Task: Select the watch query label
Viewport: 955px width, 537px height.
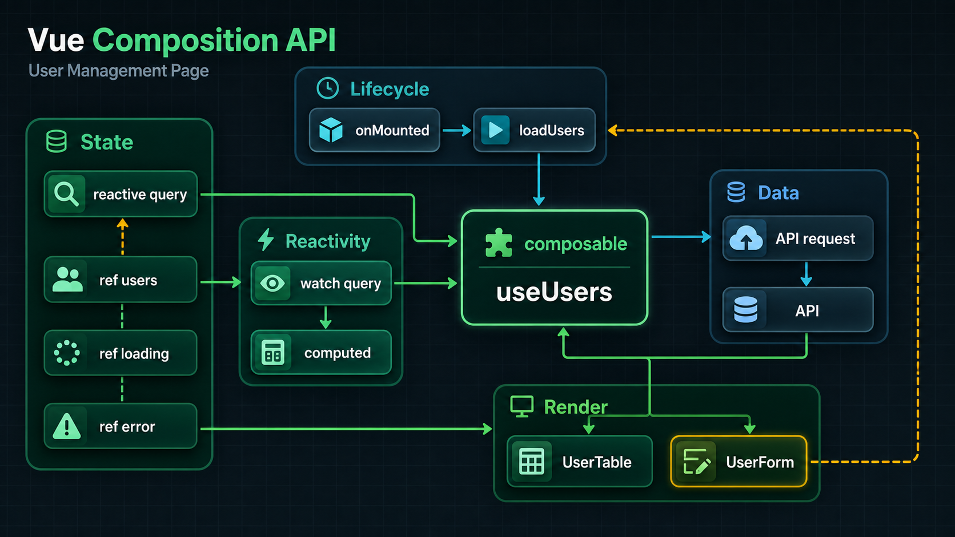Action: click(x=341, y=284)
